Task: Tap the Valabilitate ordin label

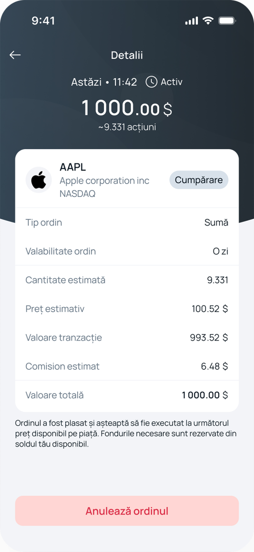Action: tap(61, 251)
